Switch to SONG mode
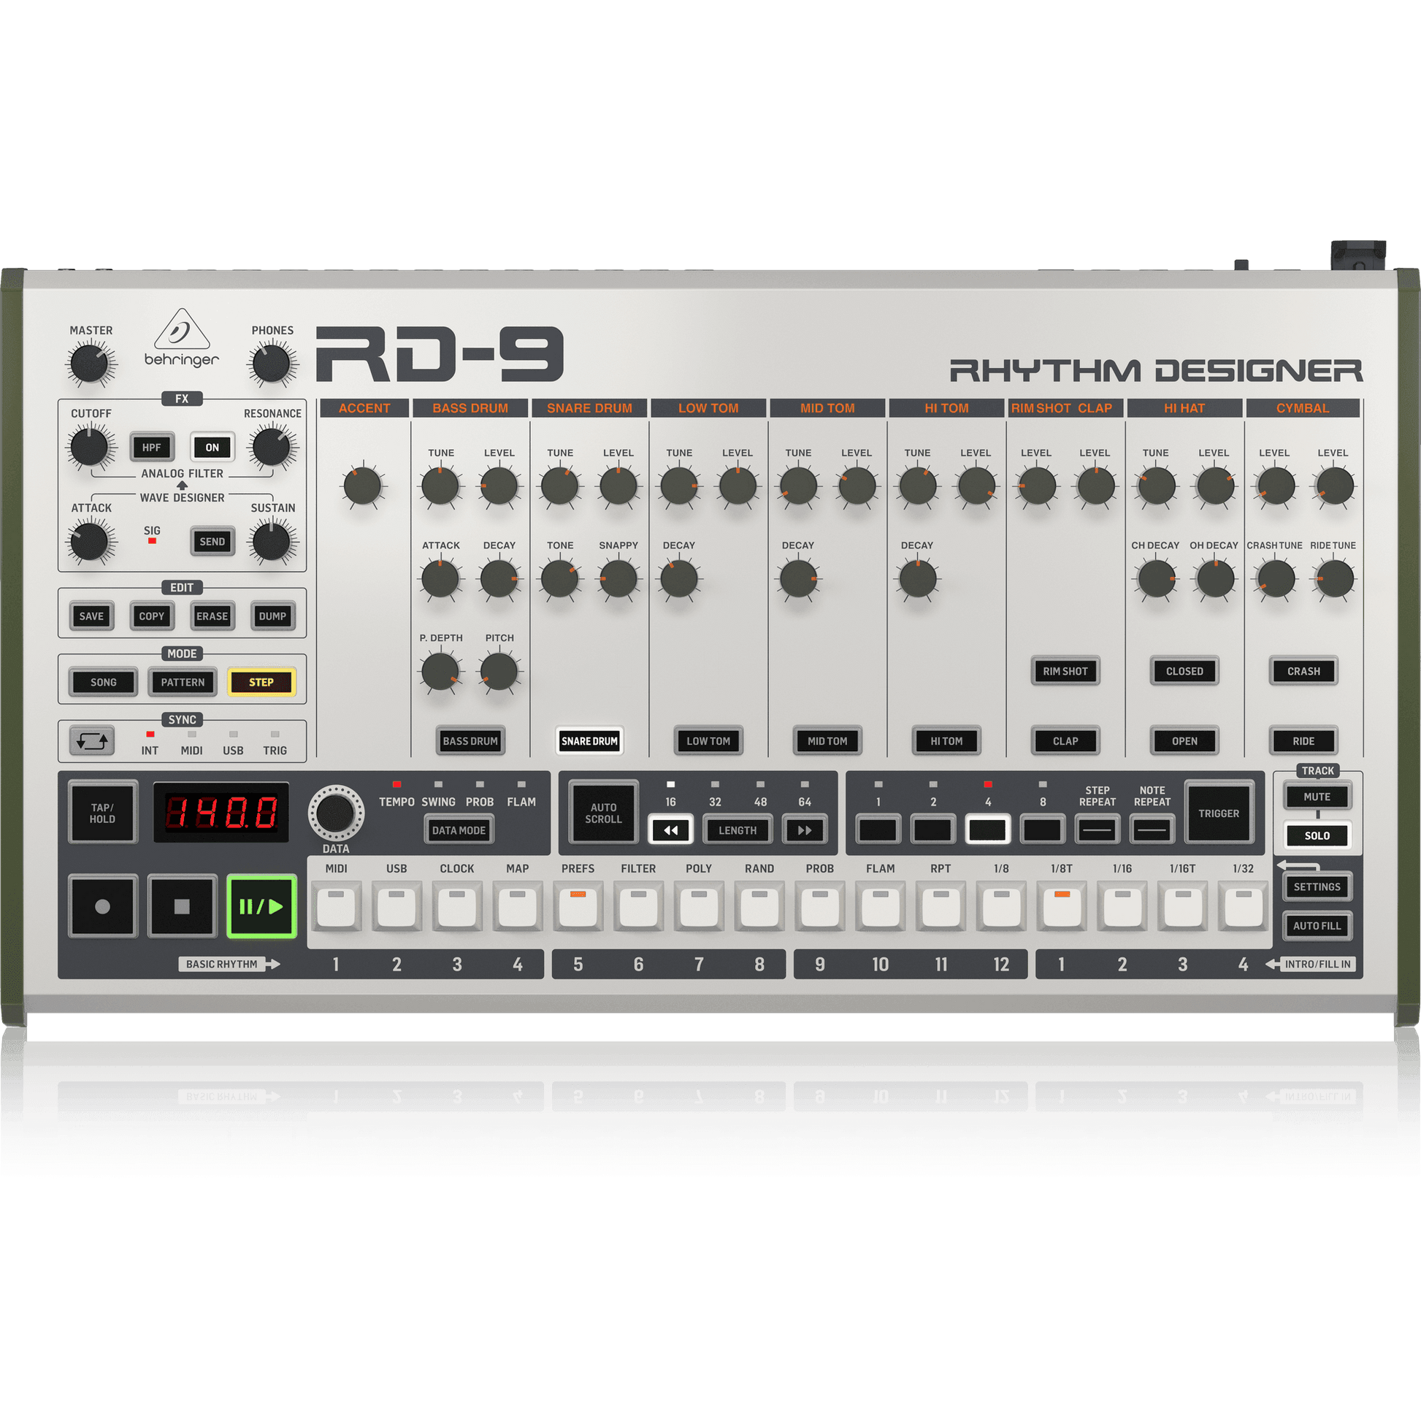The height and width of the screenshot is (1421, 1421). tap(102, 682)
